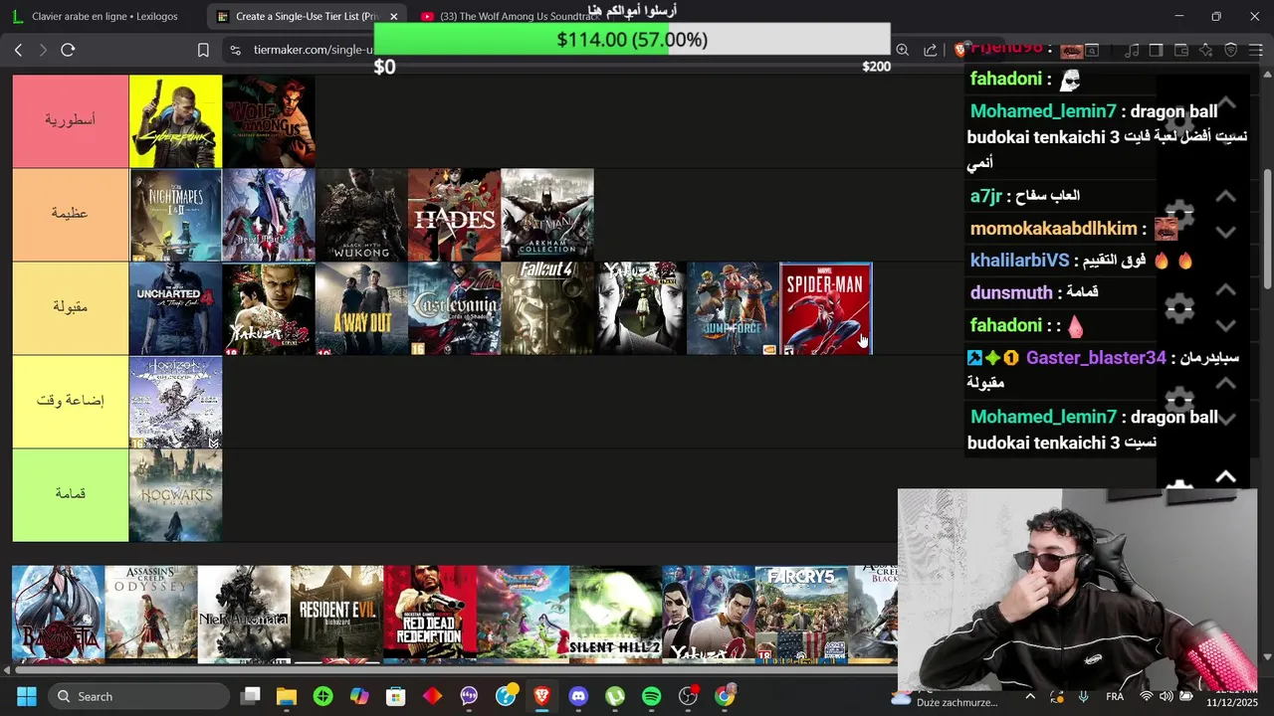Toggle the browser sidebar panel icon
The width and height of the screenshot is (1274, 716).
(1156, 50)
